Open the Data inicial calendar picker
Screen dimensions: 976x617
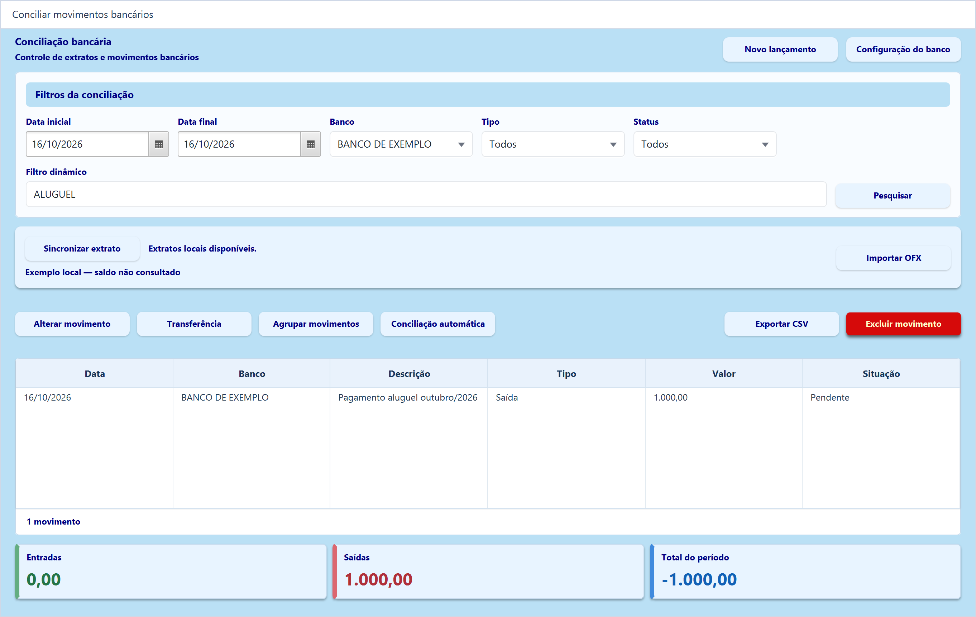pos(158,144)
